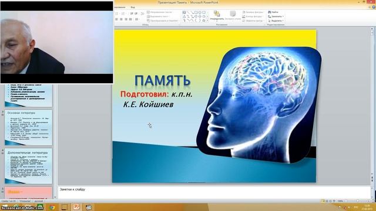Viewport: 376px width, 211px height.
Task: Apply numbered list formatting
Action: pos(123,13)
